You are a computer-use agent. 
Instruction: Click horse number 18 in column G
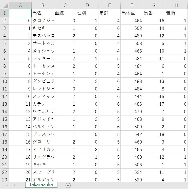[x=154, y=134]
